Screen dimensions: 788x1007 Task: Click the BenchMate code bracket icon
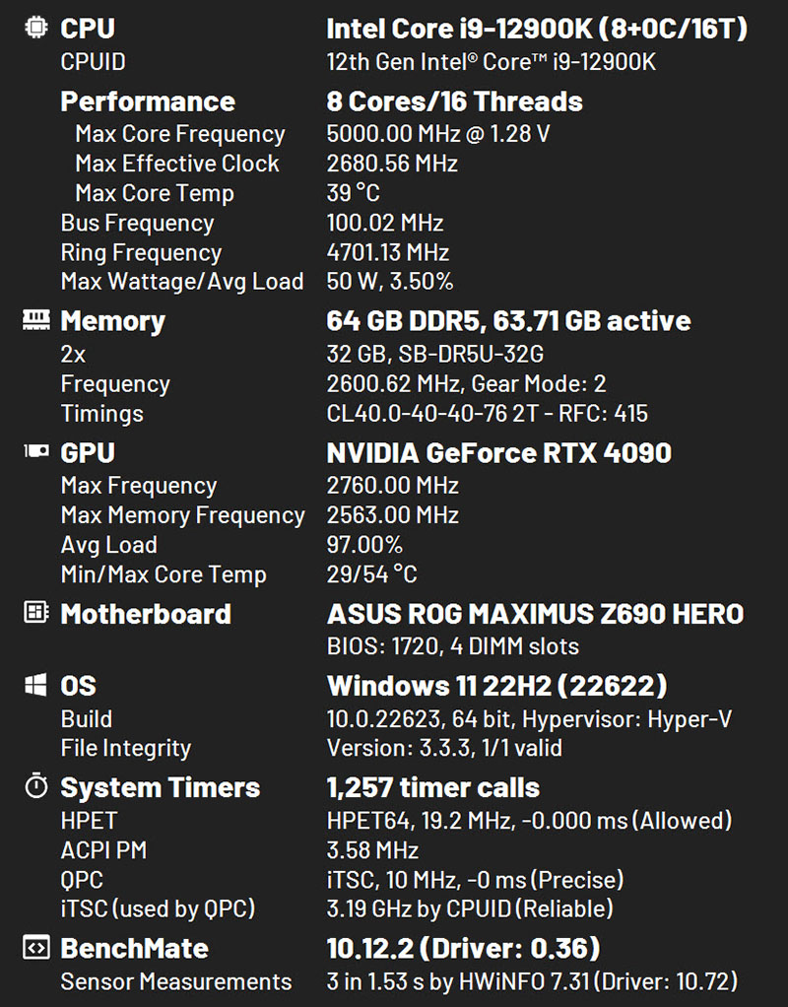tap(35, 948)
